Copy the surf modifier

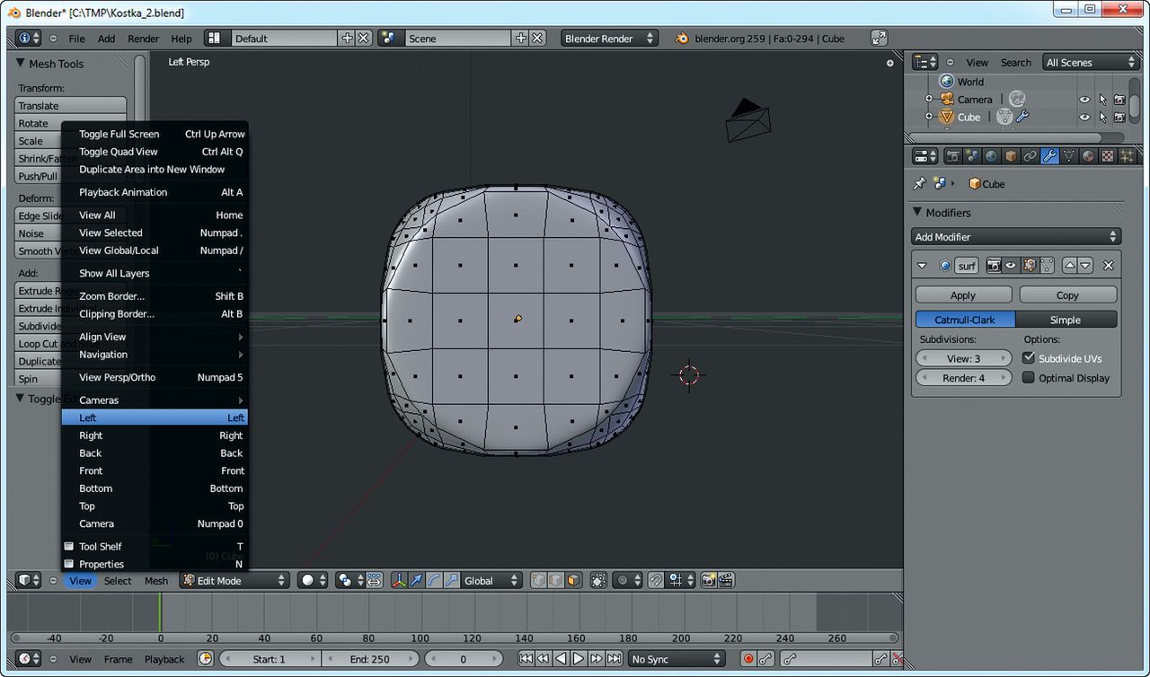1067,295
